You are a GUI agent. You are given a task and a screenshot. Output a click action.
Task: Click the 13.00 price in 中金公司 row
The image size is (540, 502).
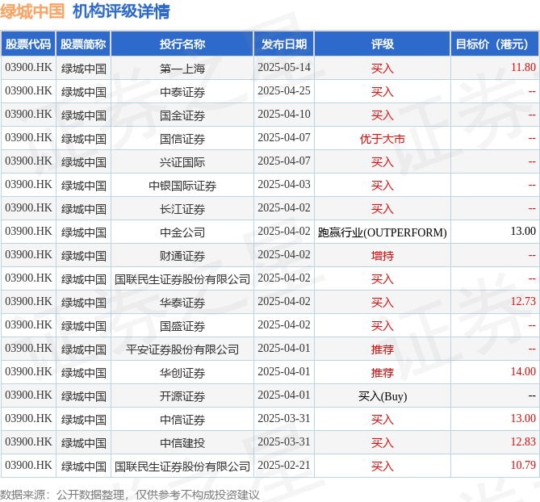point(523,231)
